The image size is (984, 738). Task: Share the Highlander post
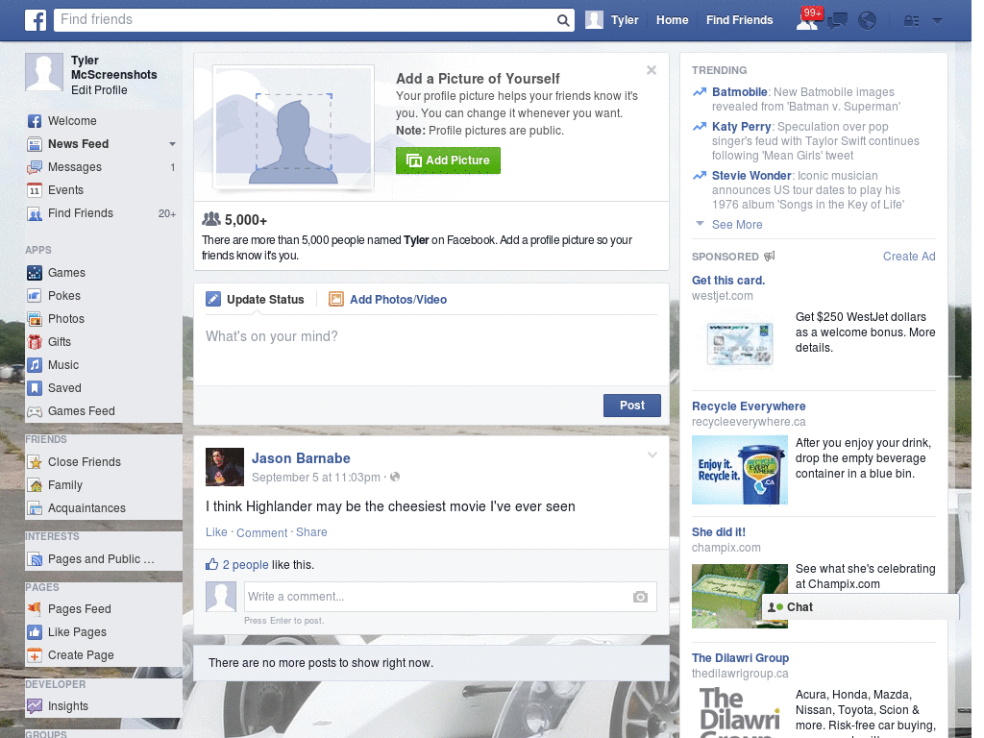click(311, 532)
